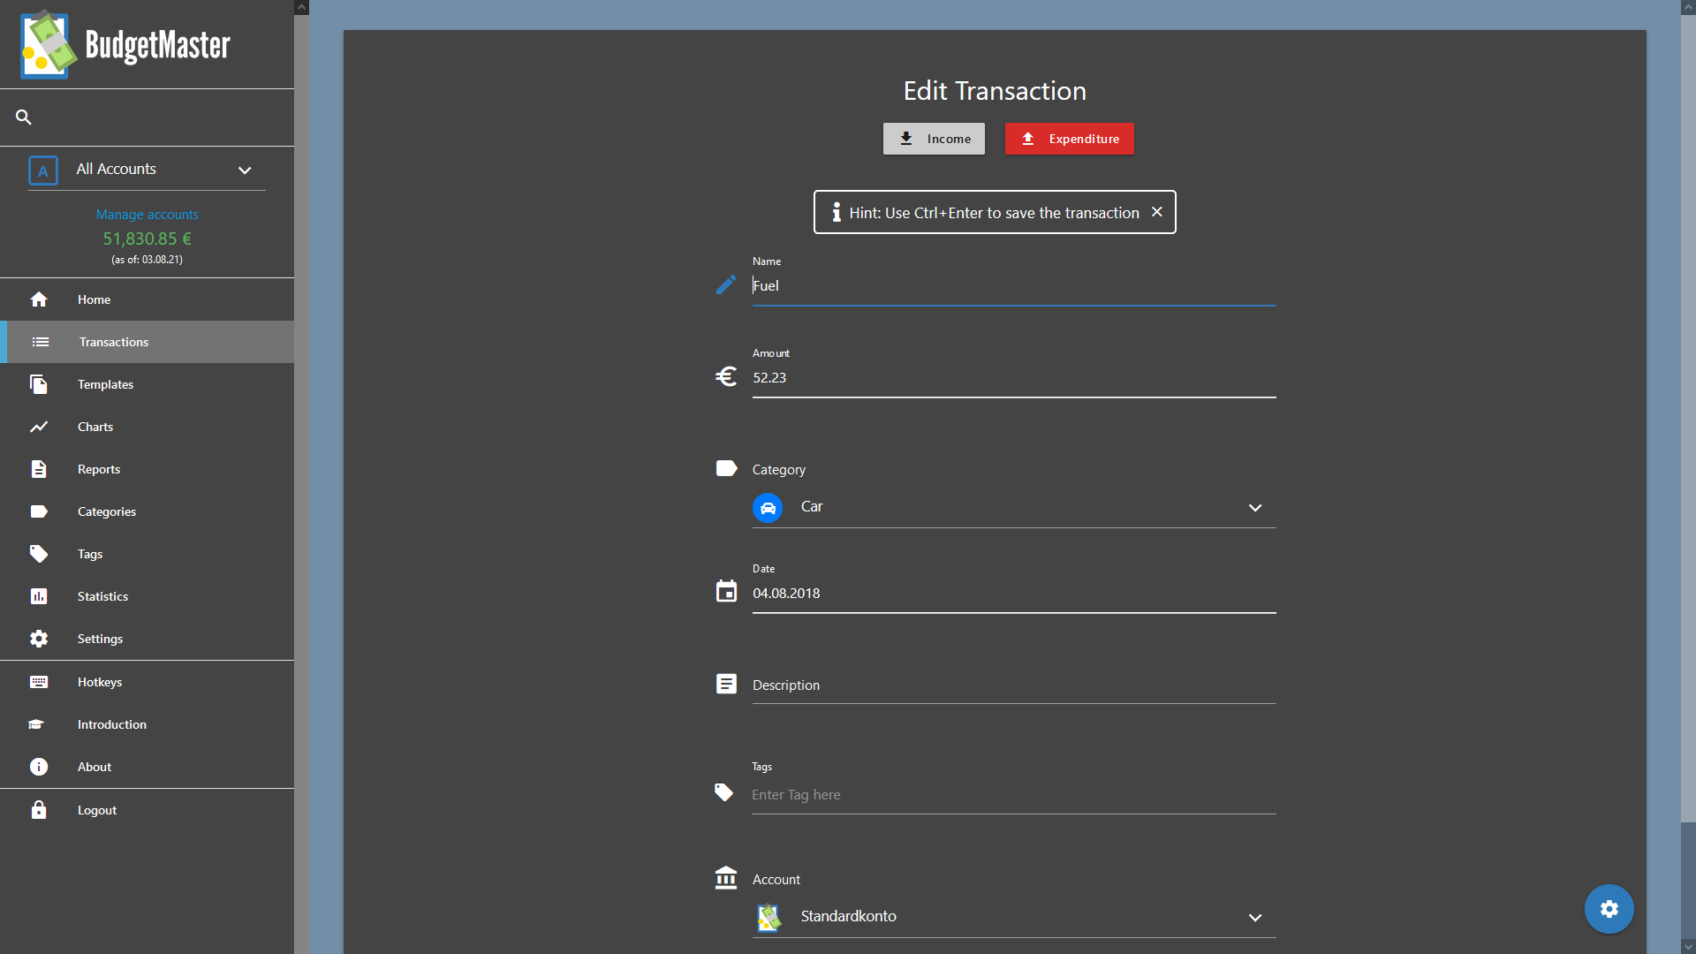1696x954 pixels.
Task: Focus the Name field containing Fuel
Action: click(x=1014, y=286)
